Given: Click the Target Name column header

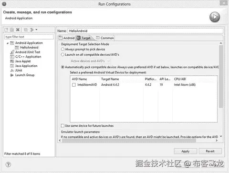Looking at the screenshot, I should pos(121,79).
